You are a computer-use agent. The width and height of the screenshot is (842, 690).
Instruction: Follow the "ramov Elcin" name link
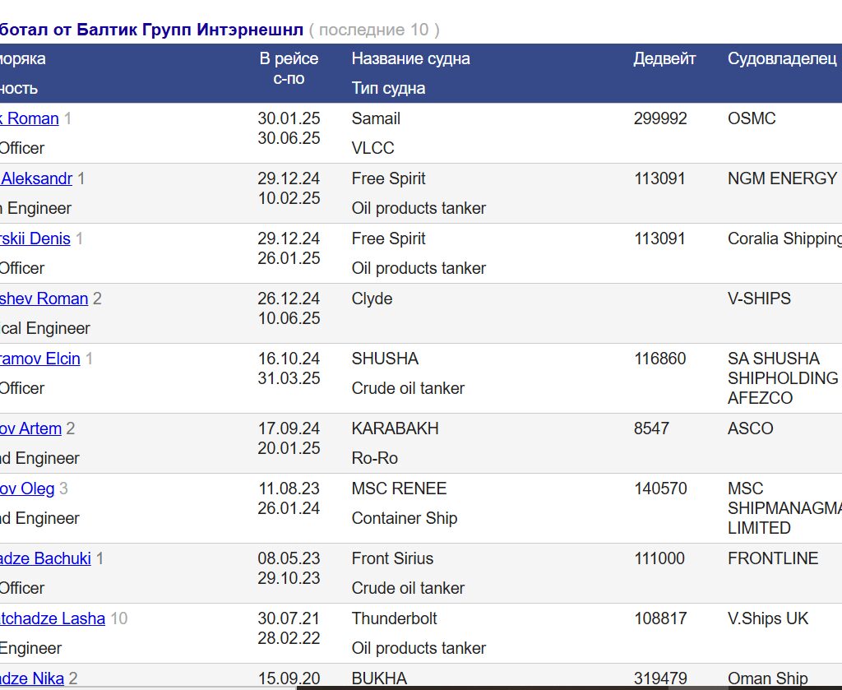coord(39,359)
